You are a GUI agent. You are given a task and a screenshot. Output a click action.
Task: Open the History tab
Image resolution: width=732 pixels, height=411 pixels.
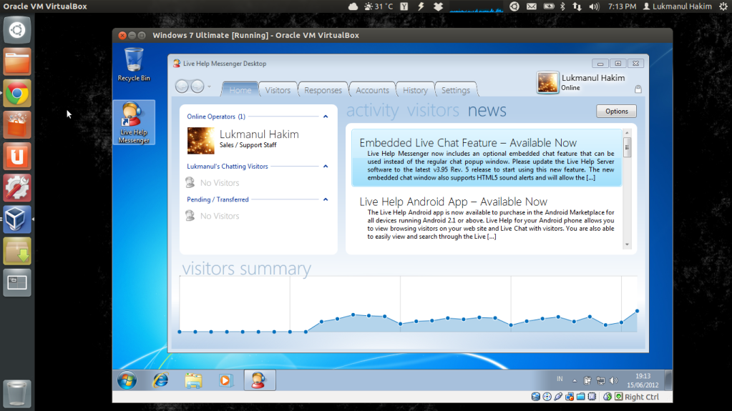415,90
